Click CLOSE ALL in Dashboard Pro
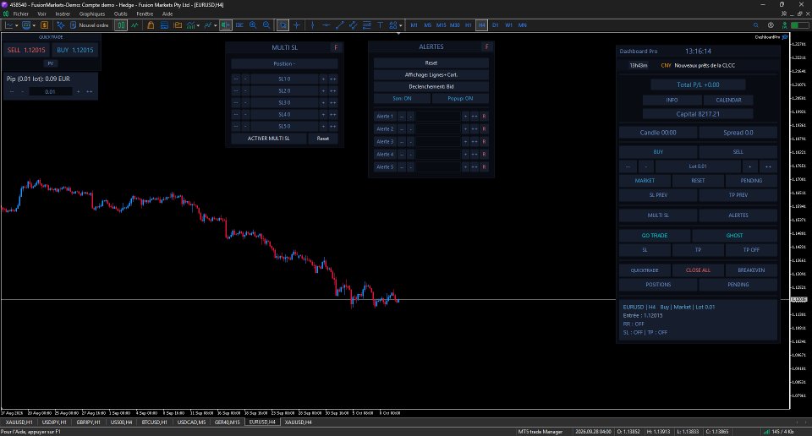This screenshot has height=436, width=812. point(698,270)
